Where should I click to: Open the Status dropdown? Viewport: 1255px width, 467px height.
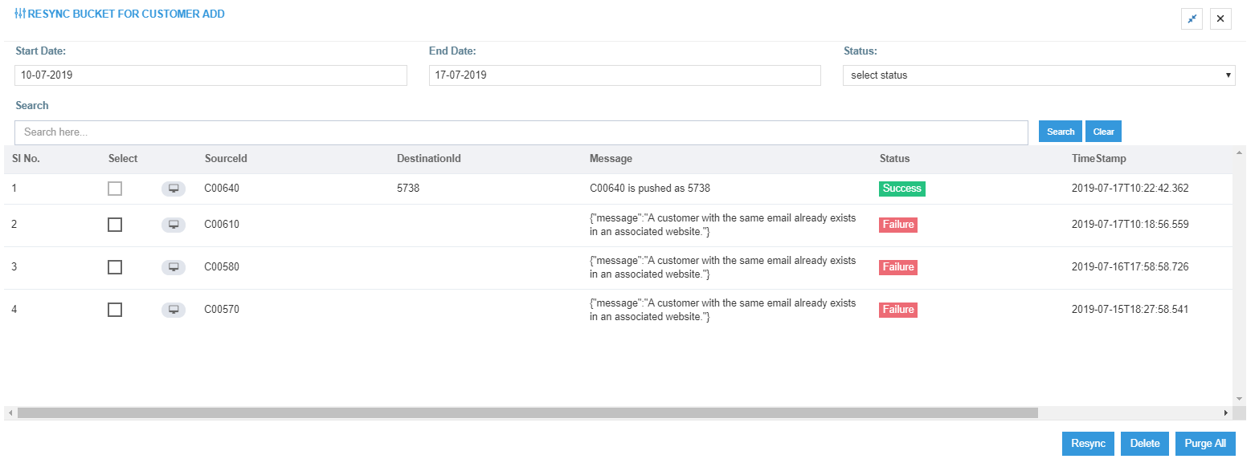coord(1039,75)
